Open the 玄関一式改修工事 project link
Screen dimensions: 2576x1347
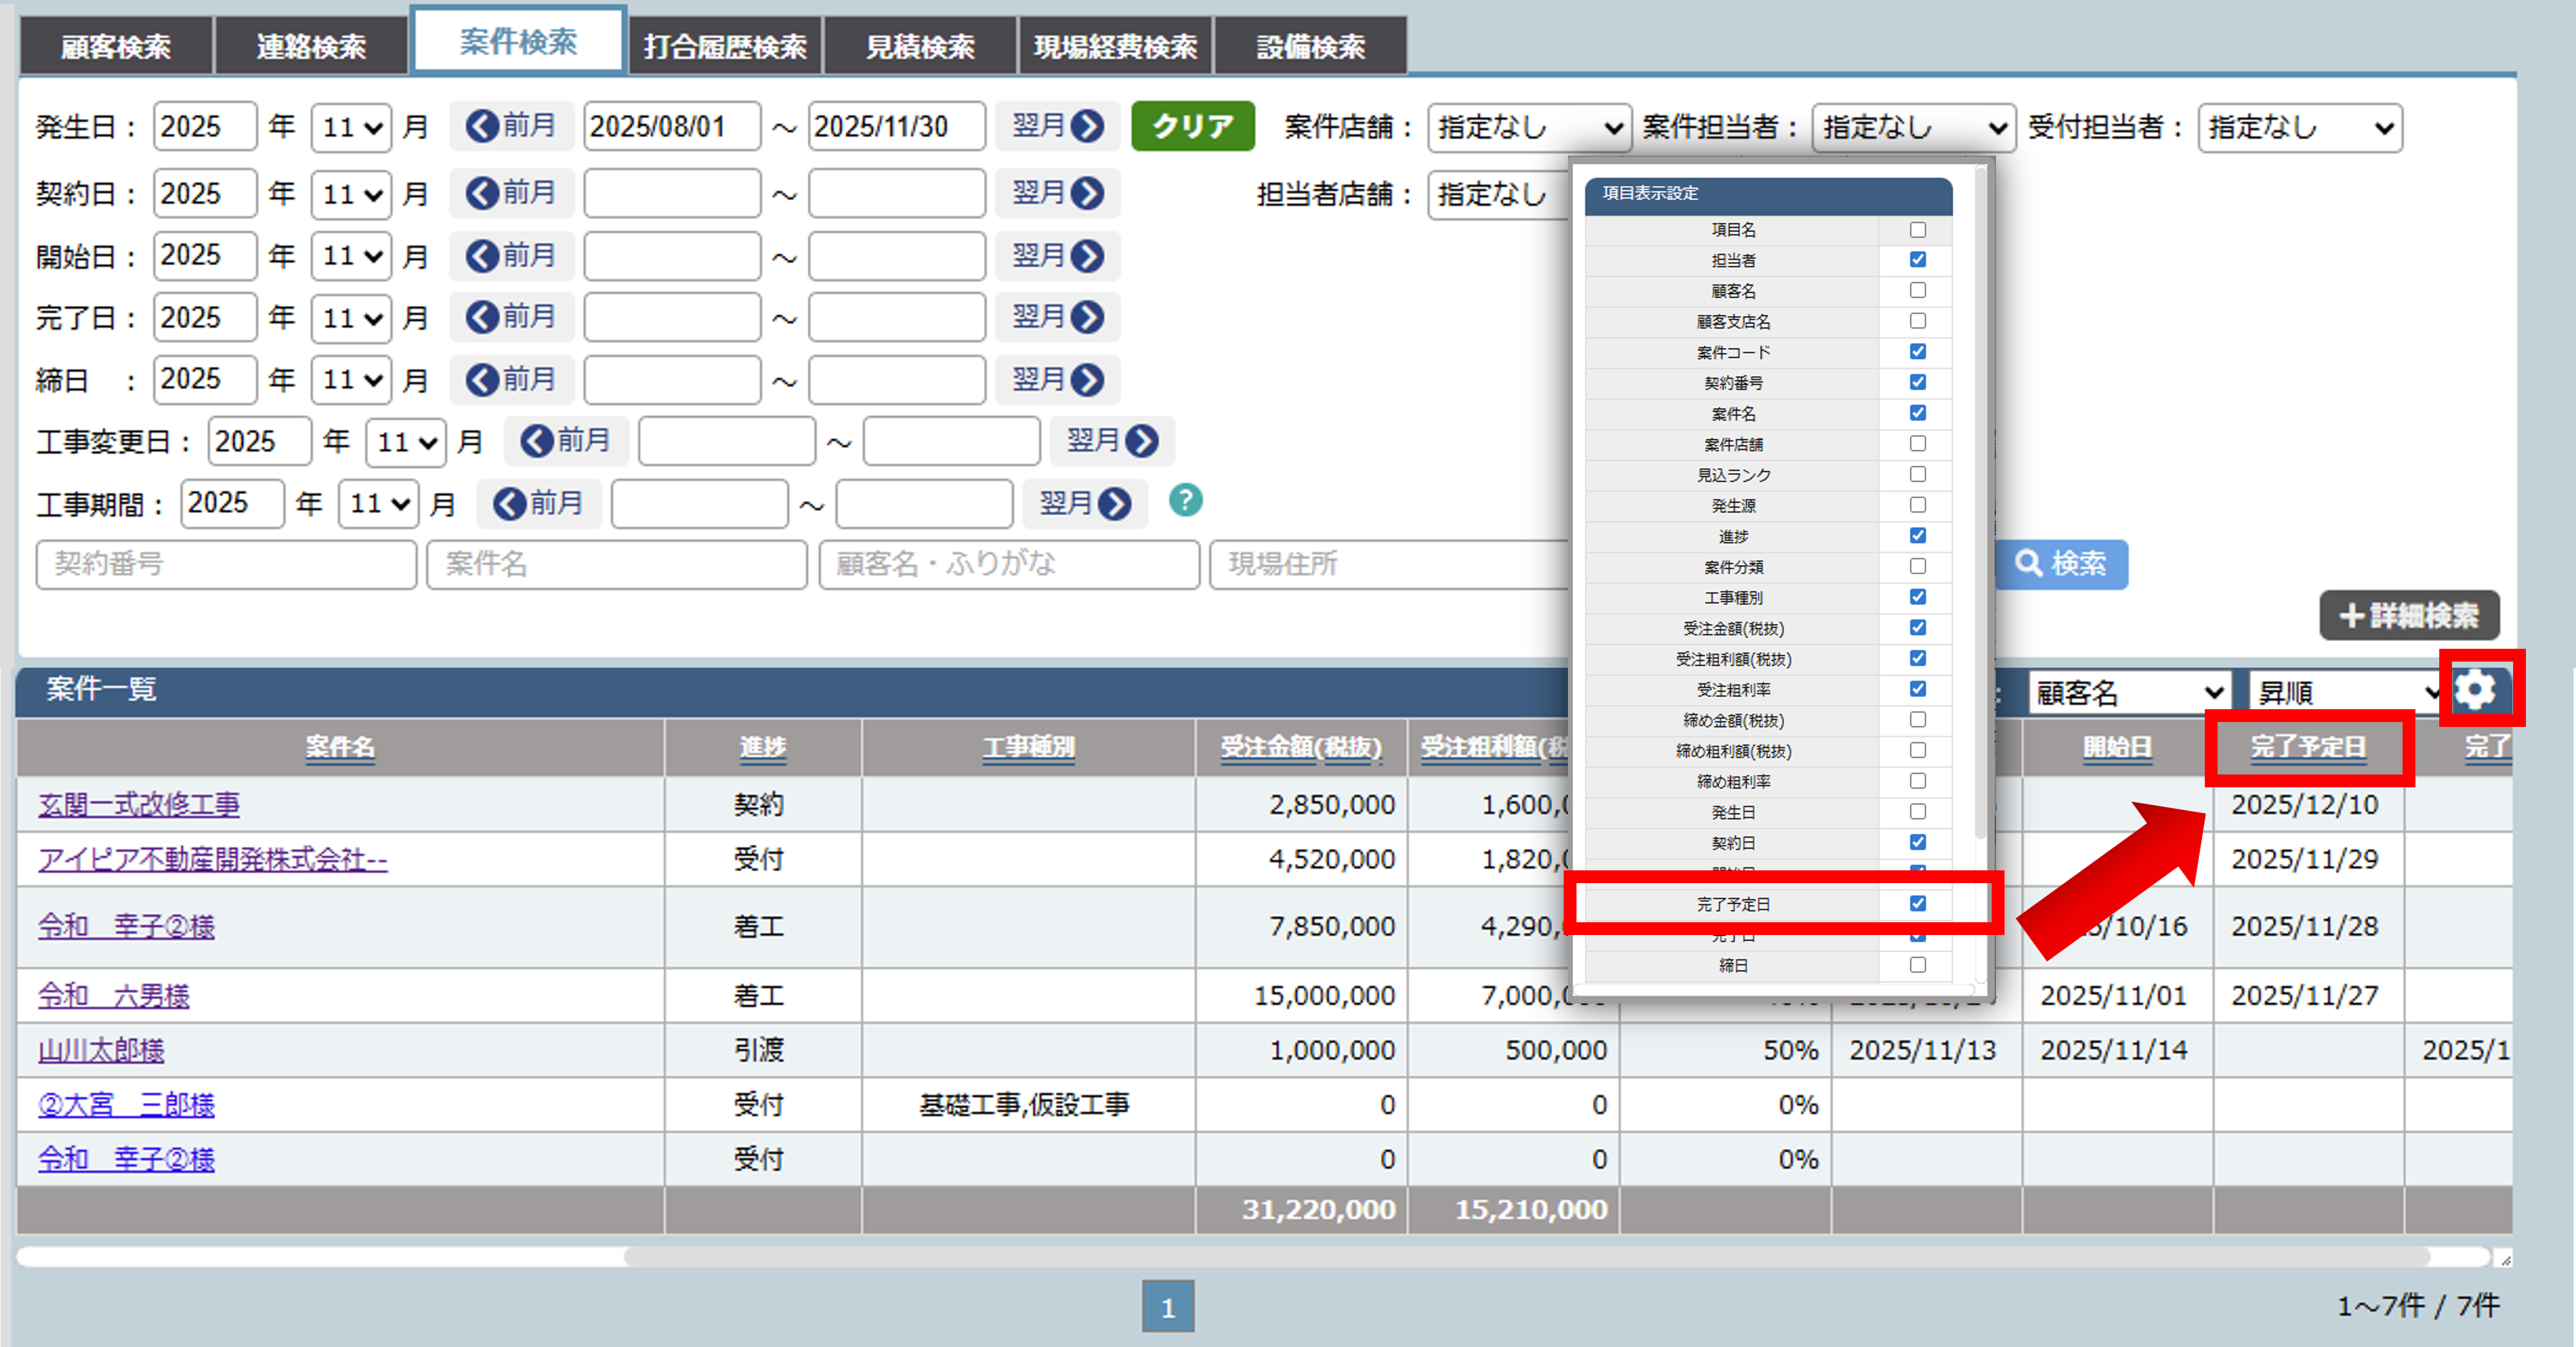[x=139, y=804]
